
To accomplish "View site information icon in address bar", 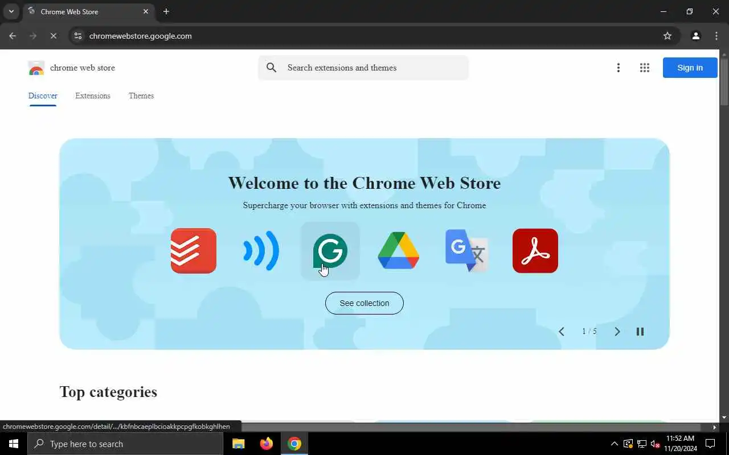I will click(x=78, y=36).
